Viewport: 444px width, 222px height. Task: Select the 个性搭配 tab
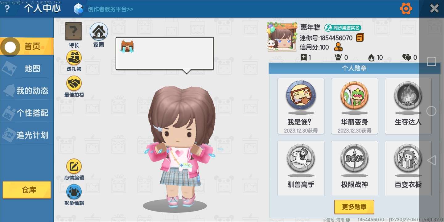pyautogui.click(x=27, y=113)
